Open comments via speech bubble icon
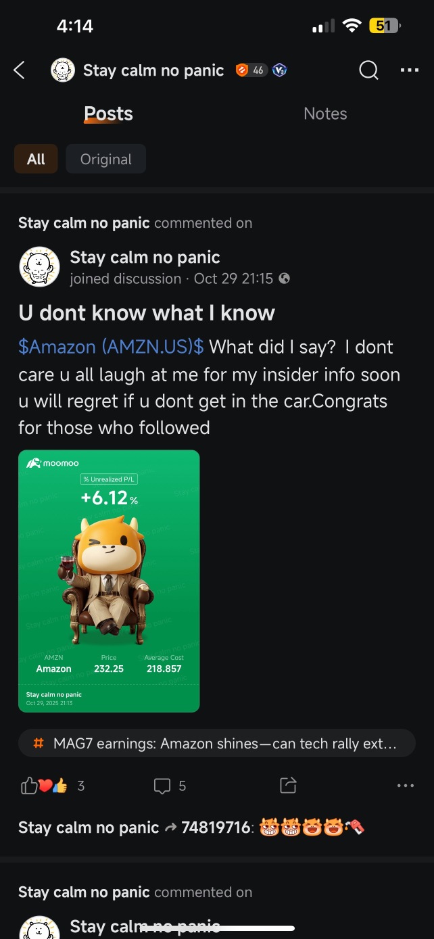Screen dimensions: 434x939 (162, 786)
